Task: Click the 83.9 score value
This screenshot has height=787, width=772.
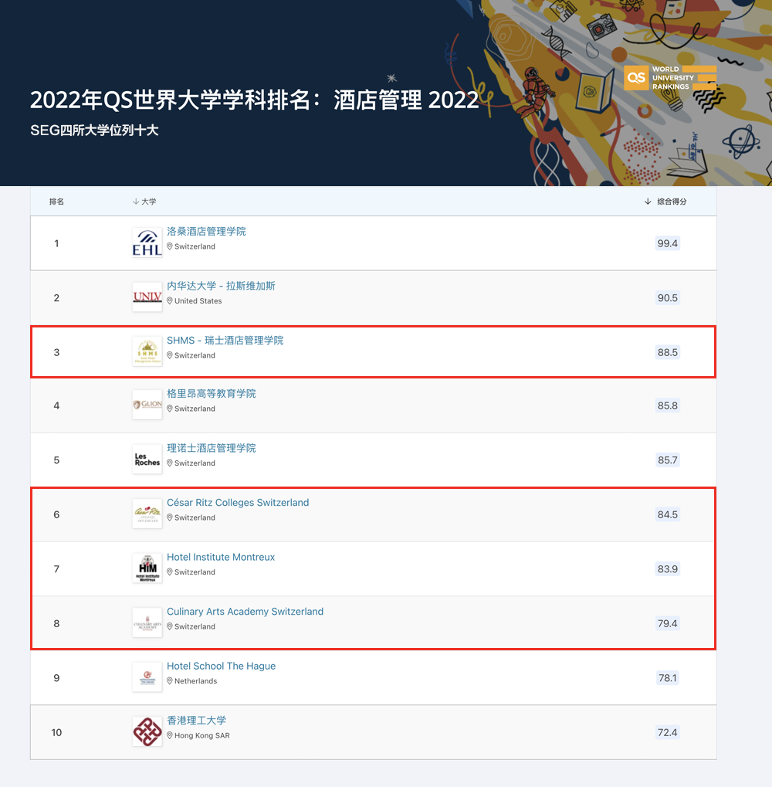Action: click(668, 568)
